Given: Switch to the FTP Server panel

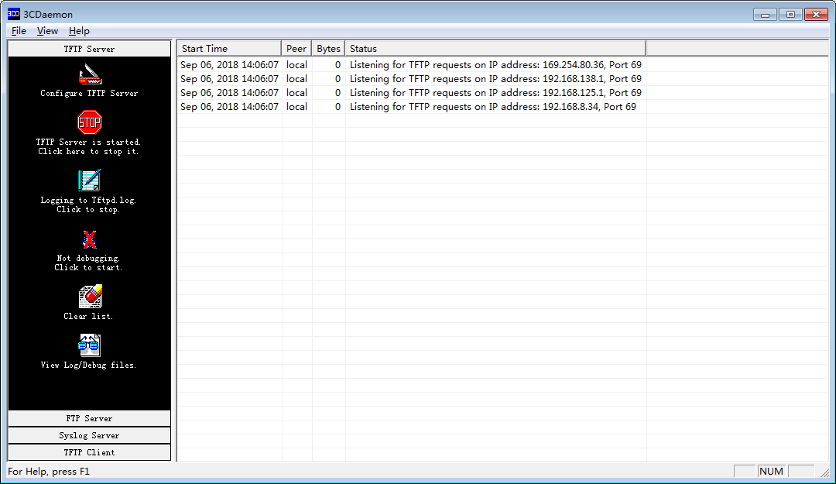Looking at the screenshot, I should 90,418.
